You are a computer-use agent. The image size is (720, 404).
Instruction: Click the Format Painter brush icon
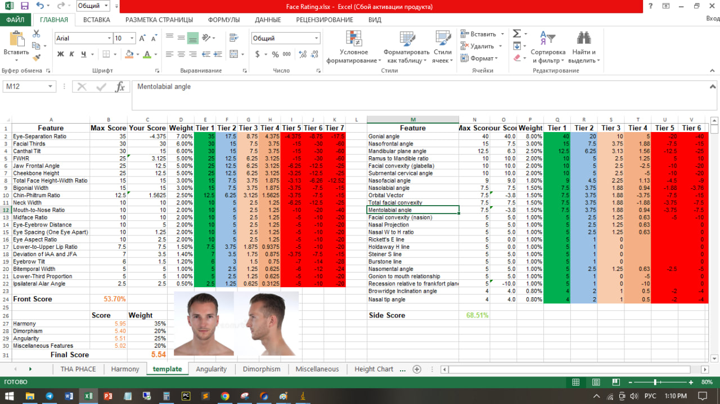click(37, 57)
